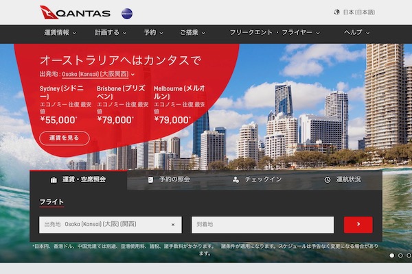Select the second carousel dot
Viewport: 412px width, 274px height.
click(x=400, y=256)
